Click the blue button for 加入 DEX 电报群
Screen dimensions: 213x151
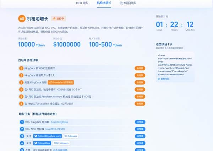[x=140, y=129]
